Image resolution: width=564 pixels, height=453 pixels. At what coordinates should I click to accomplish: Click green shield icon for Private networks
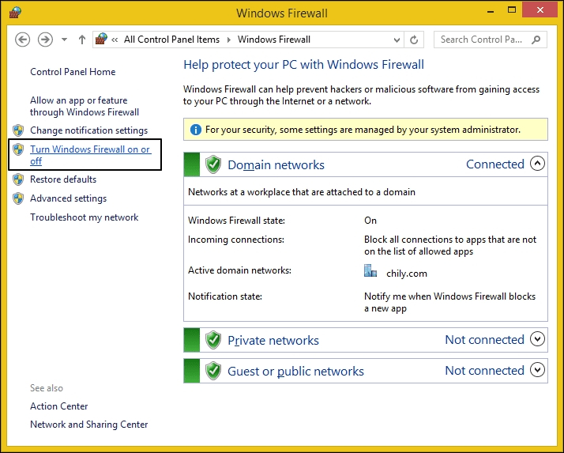[213, 340]
